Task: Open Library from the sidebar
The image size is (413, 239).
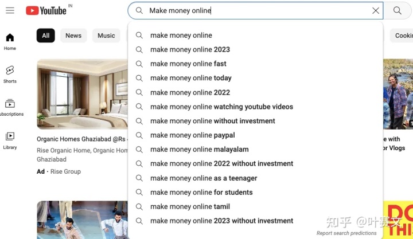Action: click(x=10, y=140)
